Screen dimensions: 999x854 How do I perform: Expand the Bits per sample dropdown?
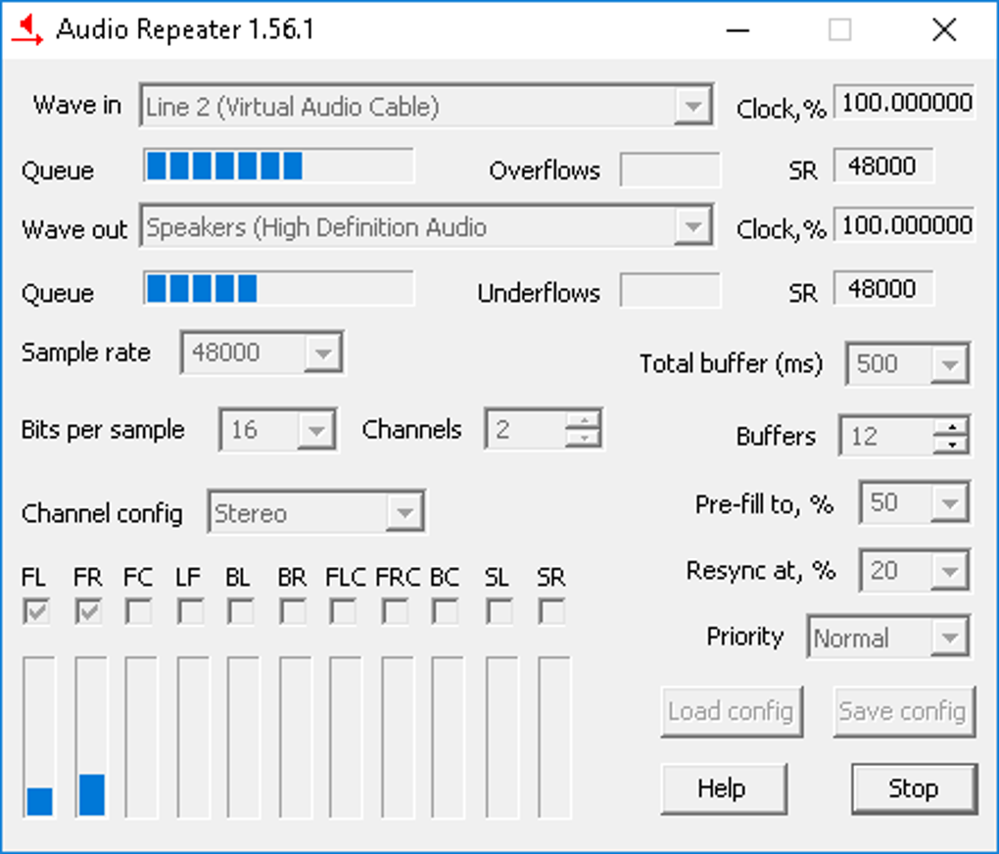pos(316,430)
